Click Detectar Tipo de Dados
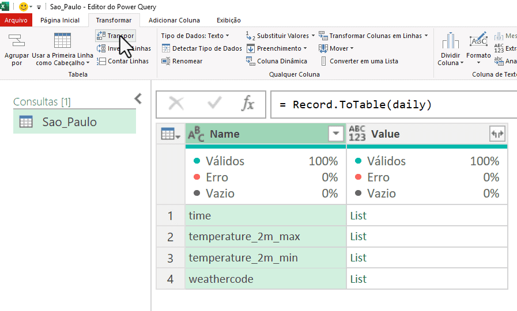517x311 pixels. tap(202, 48)
